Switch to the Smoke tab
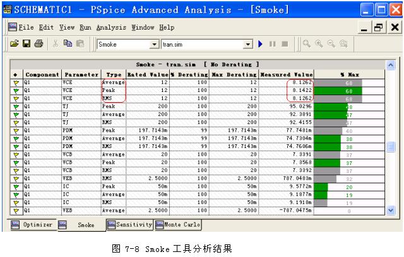Viewport: 404px width, 257px height. 81,225
